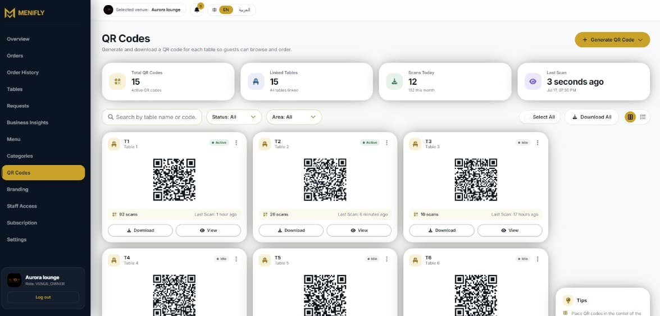The width and height of the screenshot is (660, 316).
Task: Click Download All button
Action: (x=591, y=117)
